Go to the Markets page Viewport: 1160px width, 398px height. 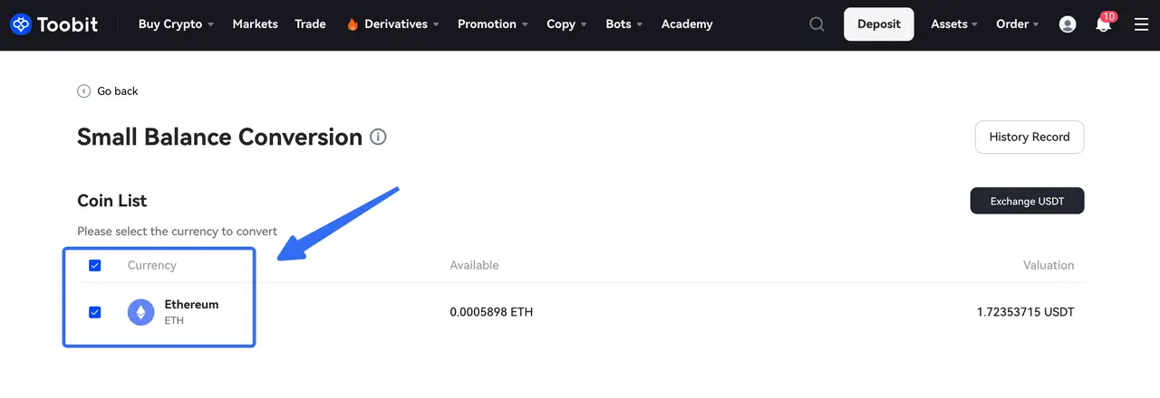click(255, 24)
